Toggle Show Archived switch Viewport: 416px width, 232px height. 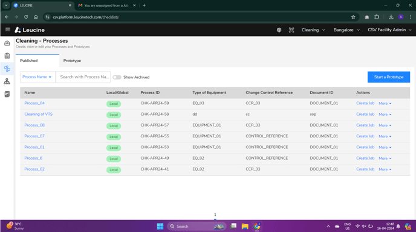[117, 77]
